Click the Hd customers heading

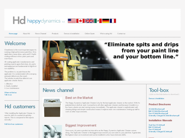point(20,107)
